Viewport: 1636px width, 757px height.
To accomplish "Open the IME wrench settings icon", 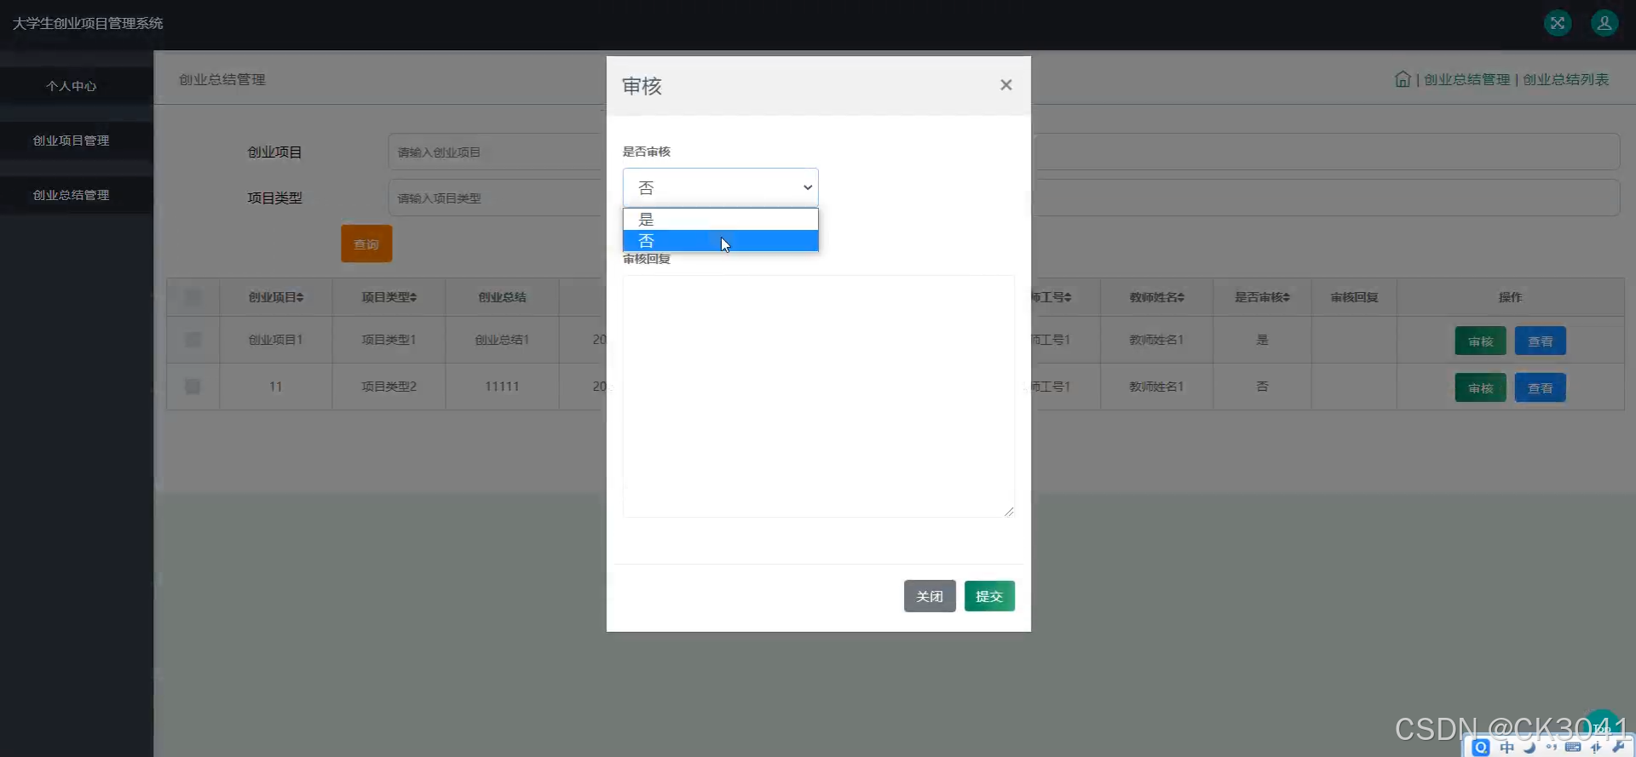I will (x=1618, y=747).
